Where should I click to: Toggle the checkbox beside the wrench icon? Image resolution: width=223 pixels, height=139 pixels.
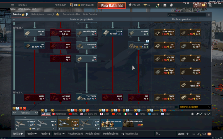pos(201,114)
